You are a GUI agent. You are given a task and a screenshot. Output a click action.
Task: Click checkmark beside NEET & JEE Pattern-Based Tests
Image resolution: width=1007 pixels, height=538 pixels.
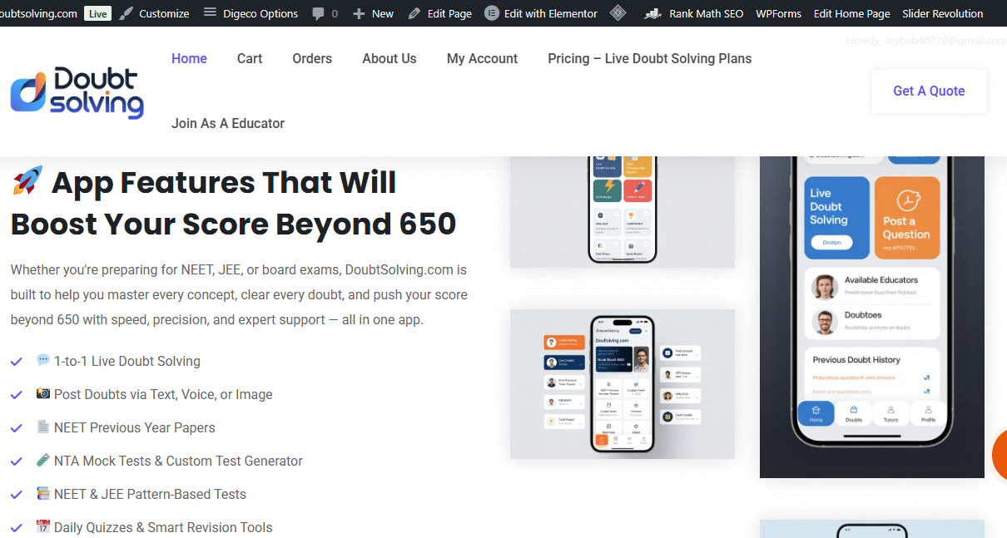click(16, 495)
